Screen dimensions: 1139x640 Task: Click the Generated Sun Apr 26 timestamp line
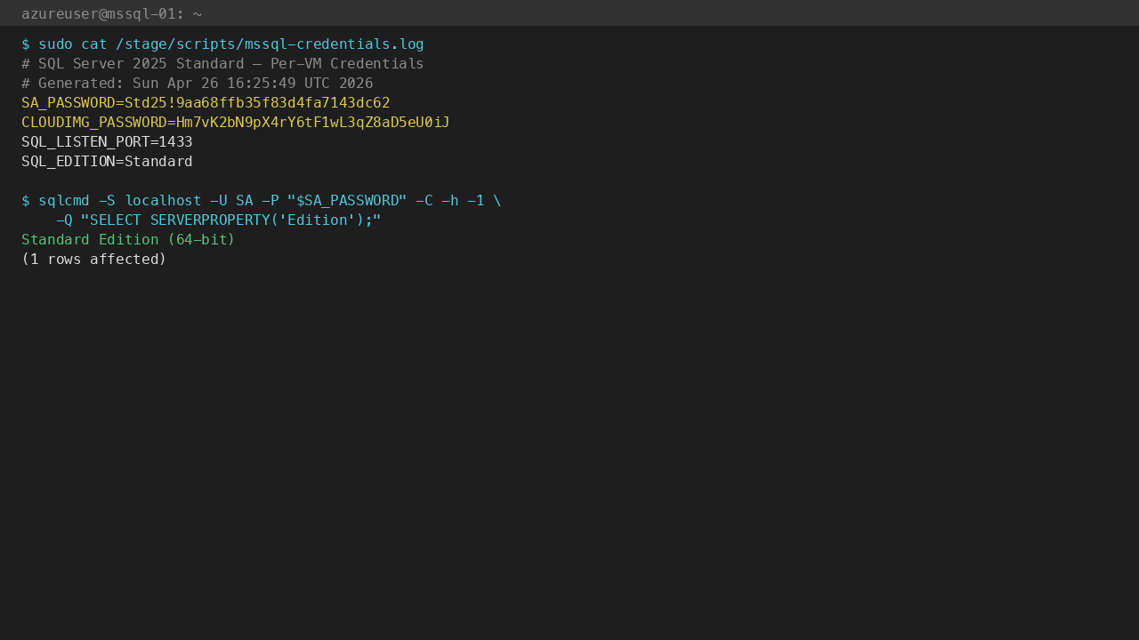pos(197,84)
